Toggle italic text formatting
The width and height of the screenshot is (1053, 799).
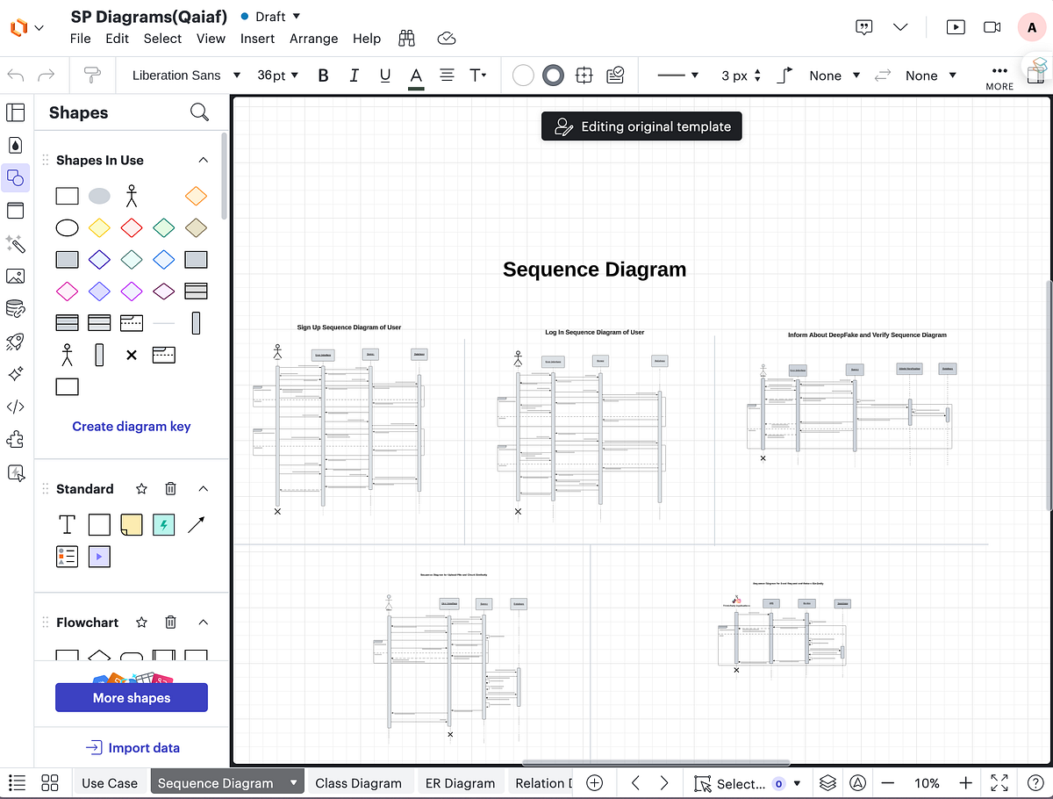[x=354, y=76]
